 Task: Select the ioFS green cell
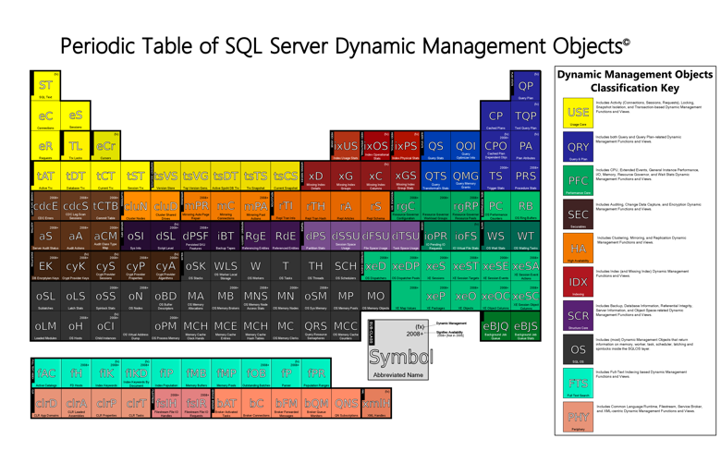pyautogui.click(x=466, y=237)
